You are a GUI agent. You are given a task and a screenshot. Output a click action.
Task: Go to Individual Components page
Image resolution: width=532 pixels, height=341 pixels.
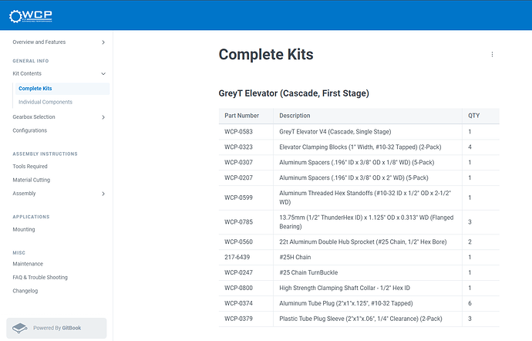point(45,102)
